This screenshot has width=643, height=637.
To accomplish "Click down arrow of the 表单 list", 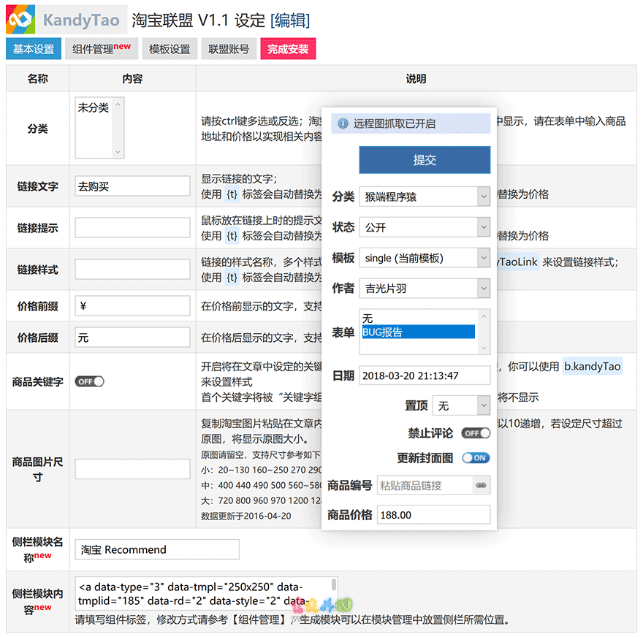I will coord(484,348).
